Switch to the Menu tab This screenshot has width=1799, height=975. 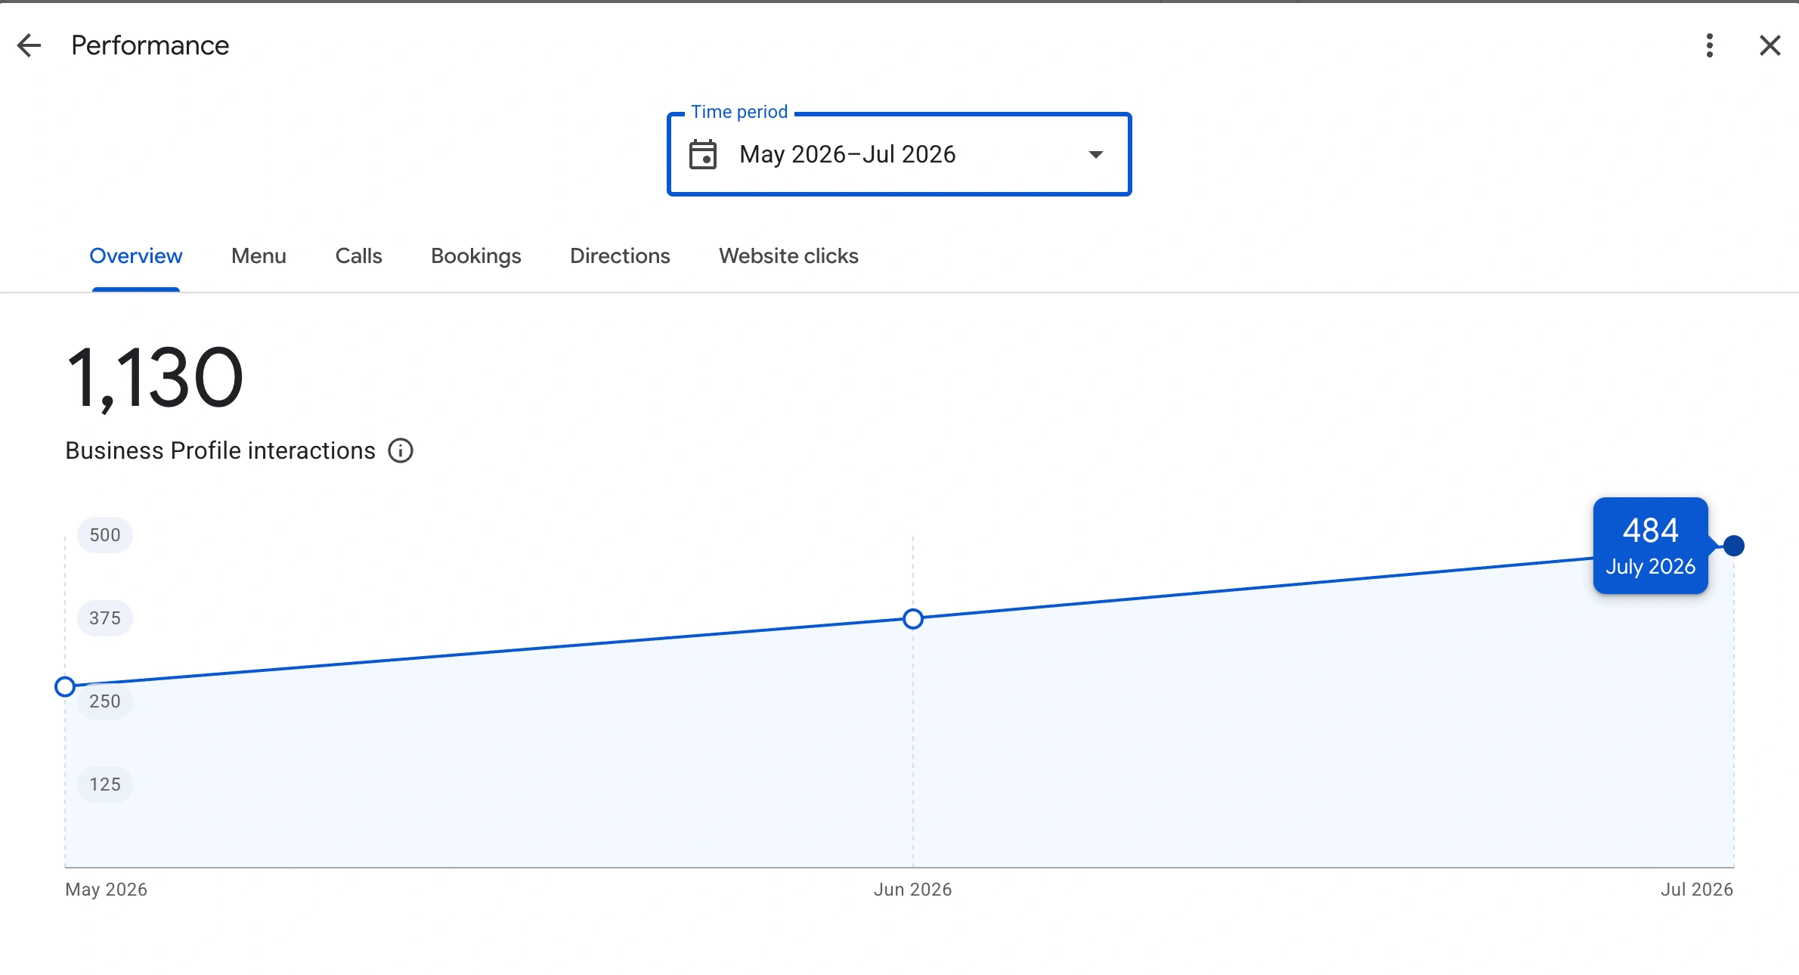pos(259,256)
